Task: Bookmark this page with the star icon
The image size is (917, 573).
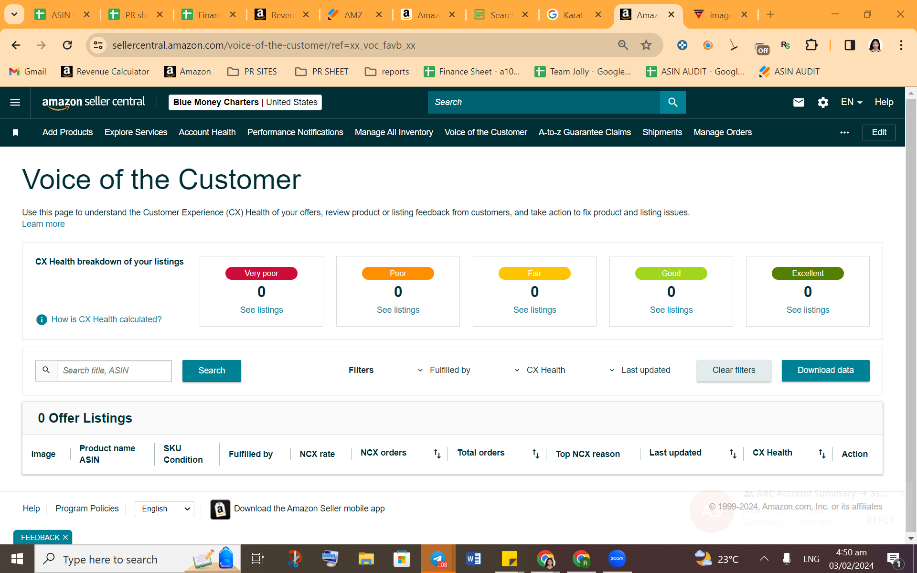Action: (x=646, y=45)
